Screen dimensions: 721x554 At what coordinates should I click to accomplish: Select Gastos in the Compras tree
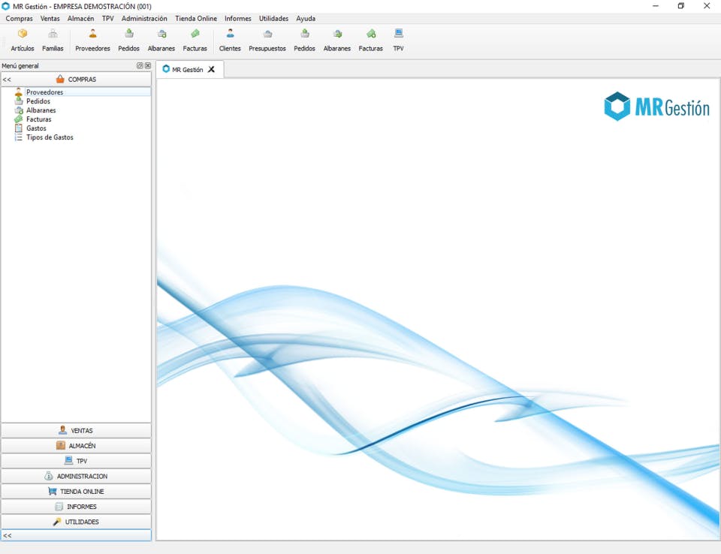coord(36,128)
